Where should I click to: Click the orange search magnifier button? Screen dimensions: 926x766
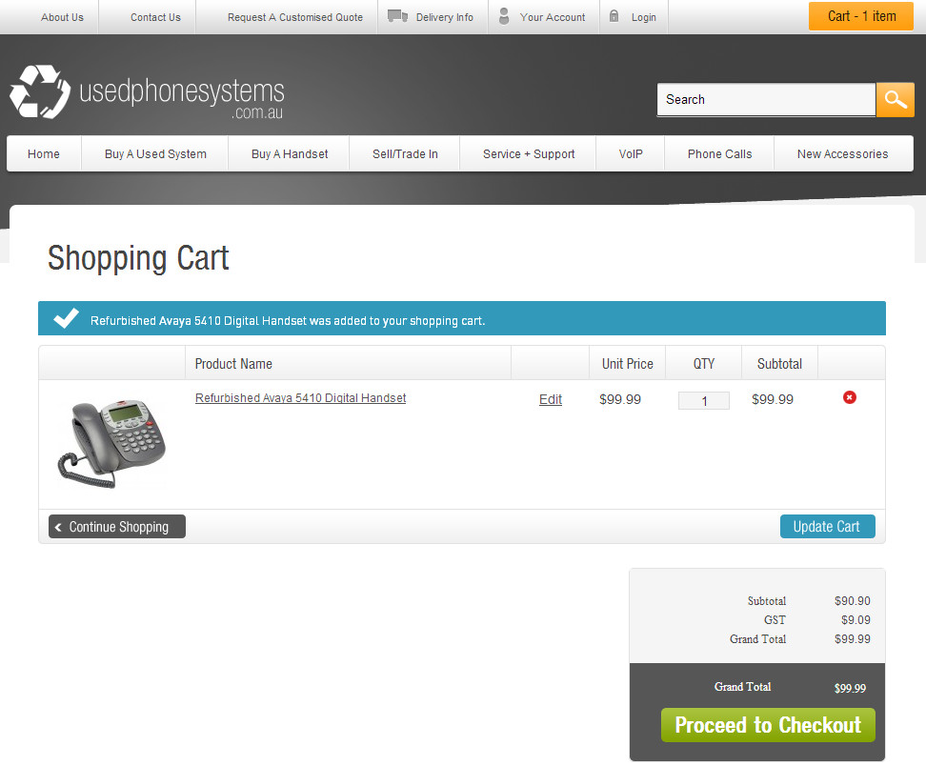tap(895, 100)
